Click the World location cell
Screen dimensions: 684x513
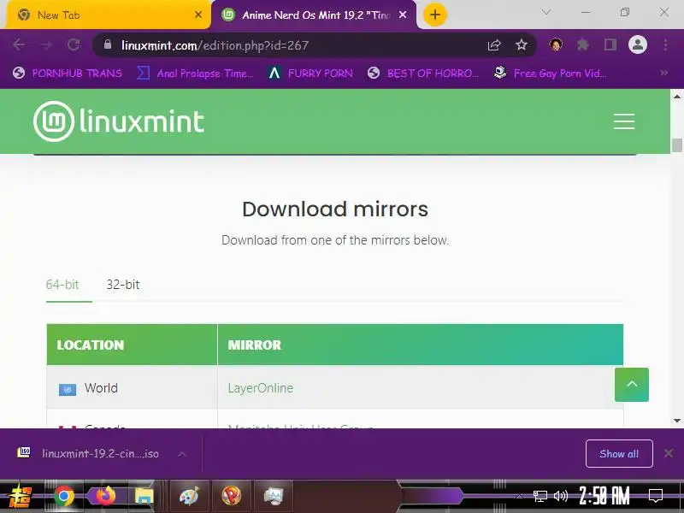[x=133, y=387]
